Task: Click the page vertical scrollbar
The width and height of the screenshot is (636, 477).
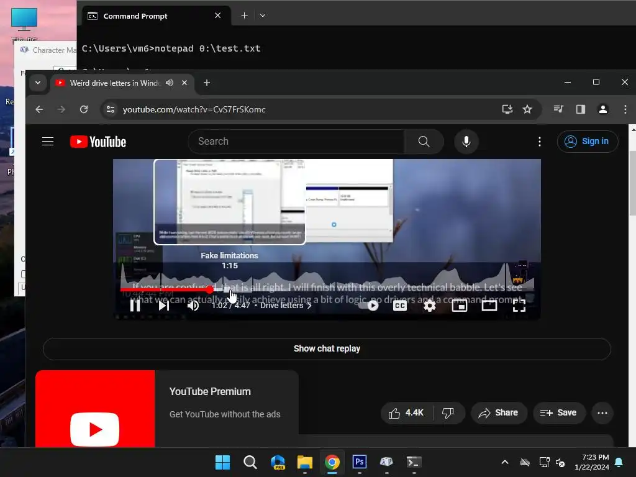Action: click(632, 183)
